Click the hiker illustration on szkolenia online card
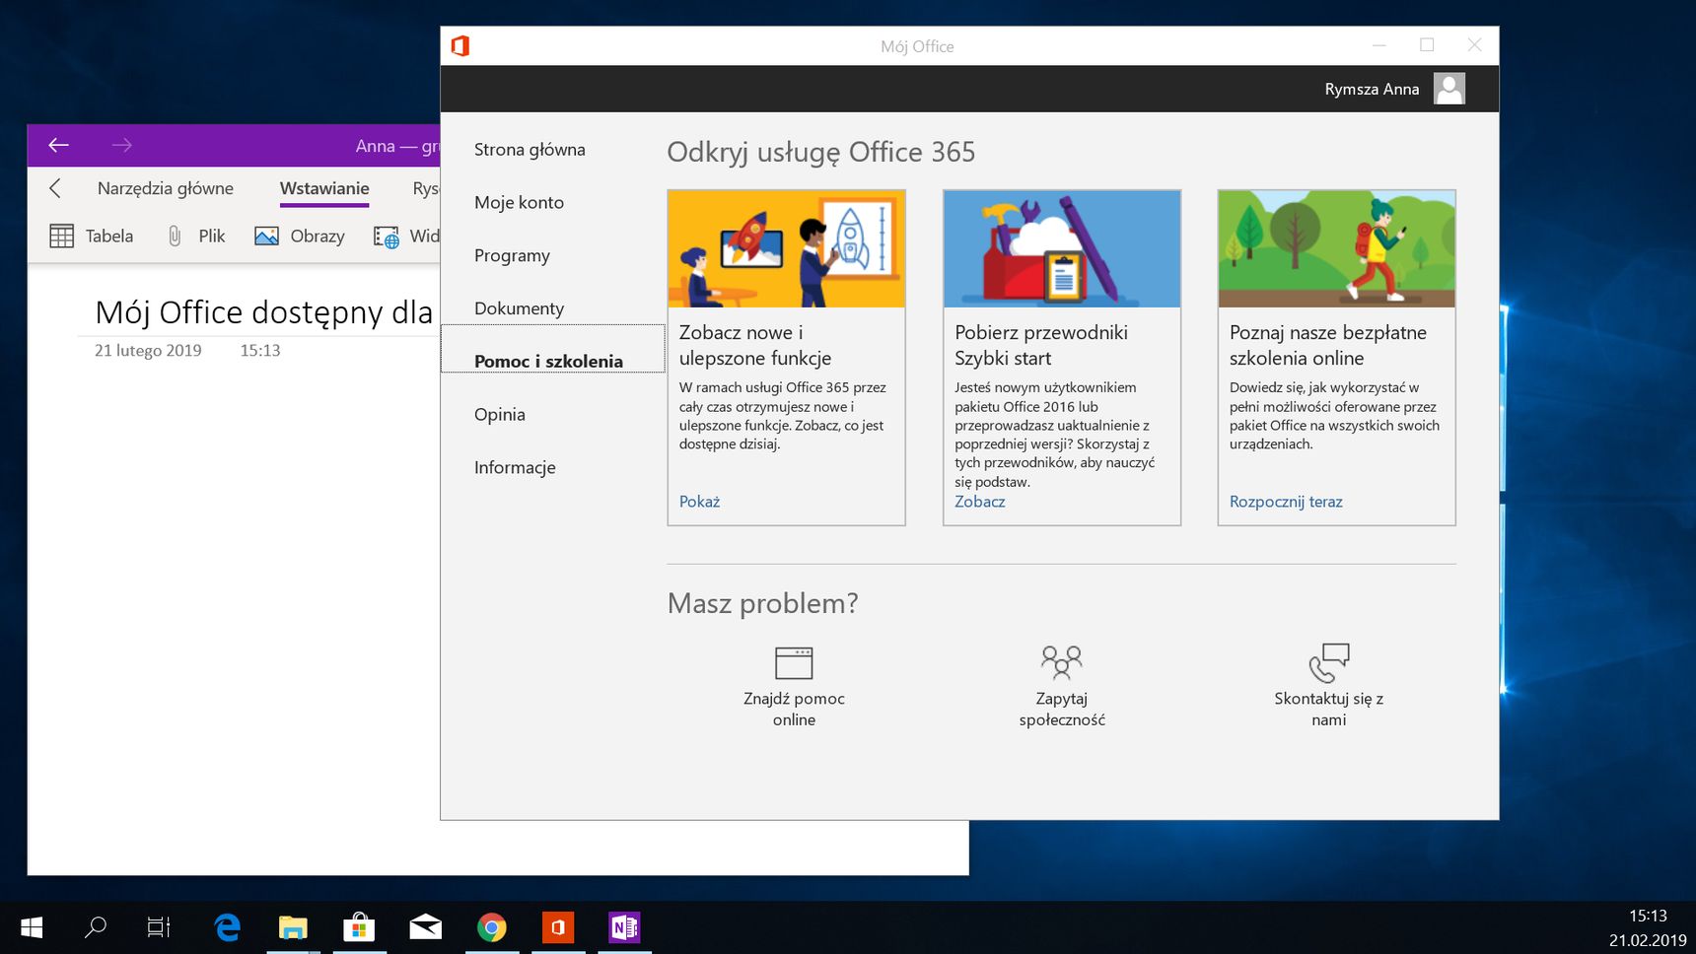The height and width of the screenshot is (954, 1696). (x=1336, y=248)
